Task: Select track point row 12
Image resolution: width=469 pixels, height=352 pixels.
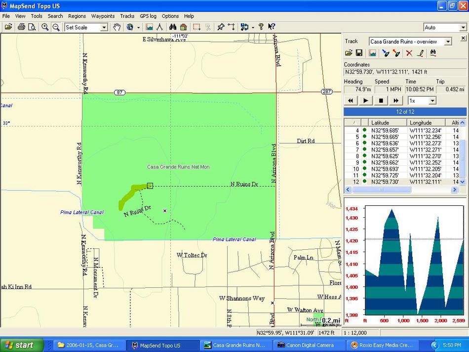Action: pyautogui.click(x=402, y=182)
